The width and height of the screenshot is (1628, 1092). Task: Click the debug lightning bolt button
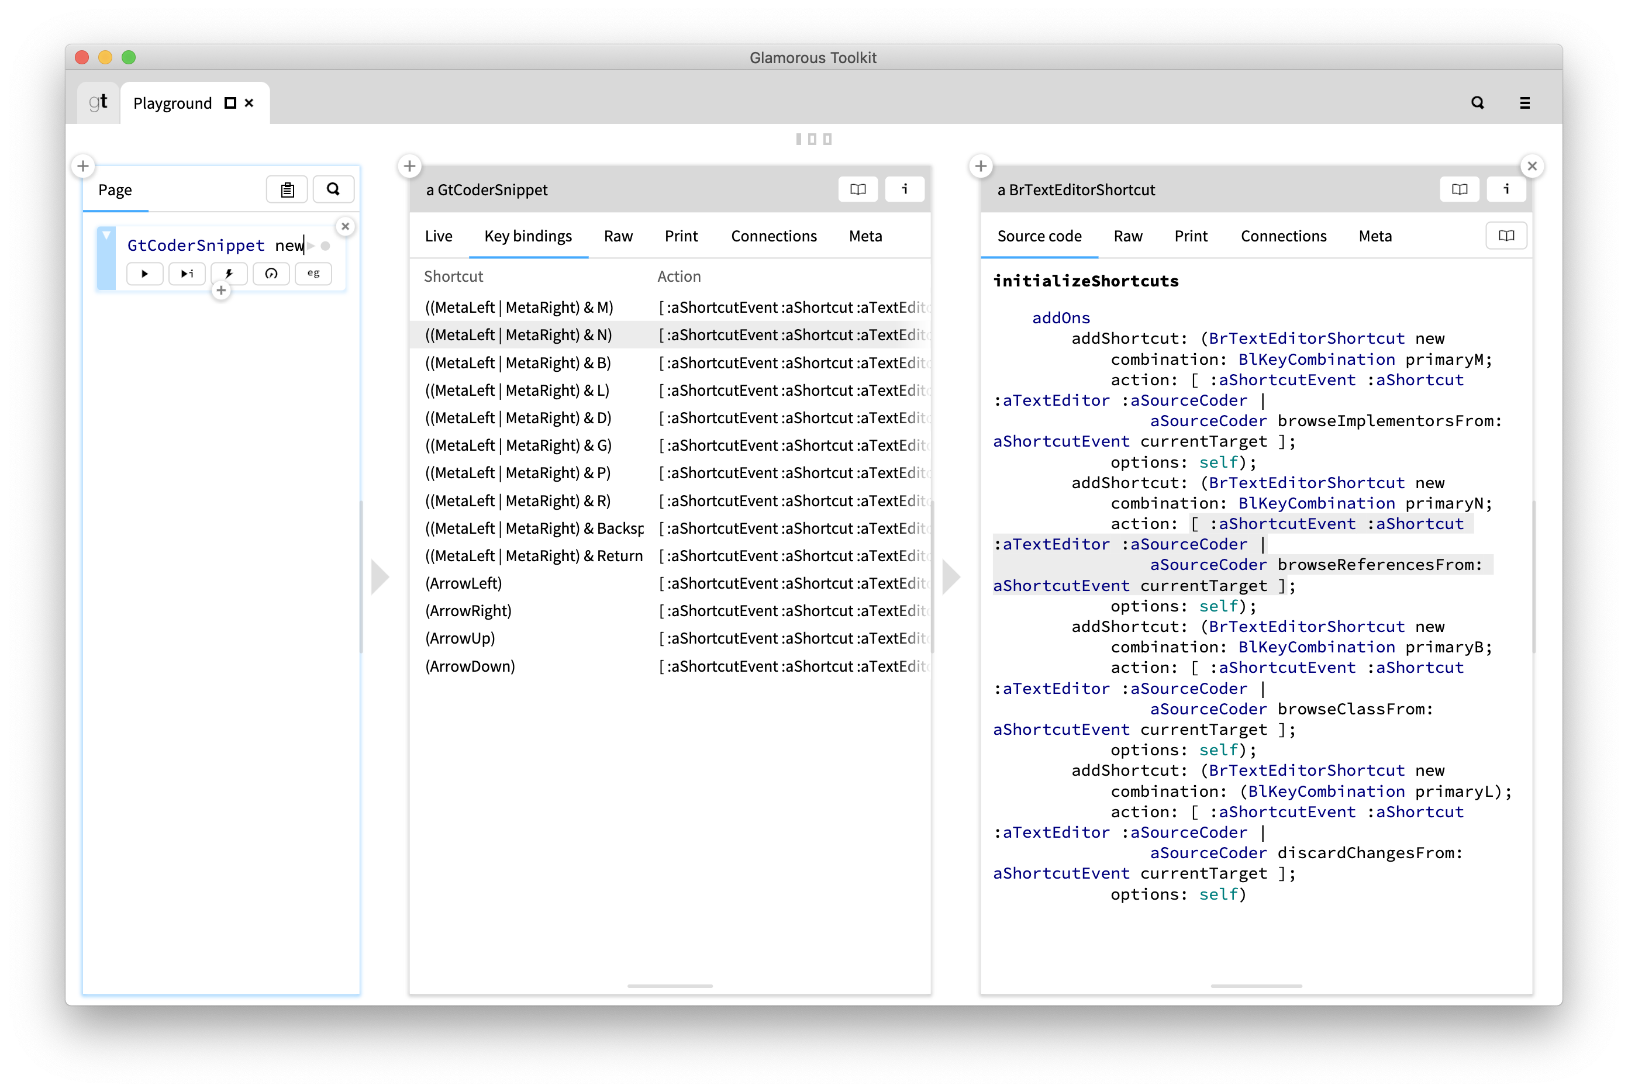pyautogui.click(x=229, y=274)
